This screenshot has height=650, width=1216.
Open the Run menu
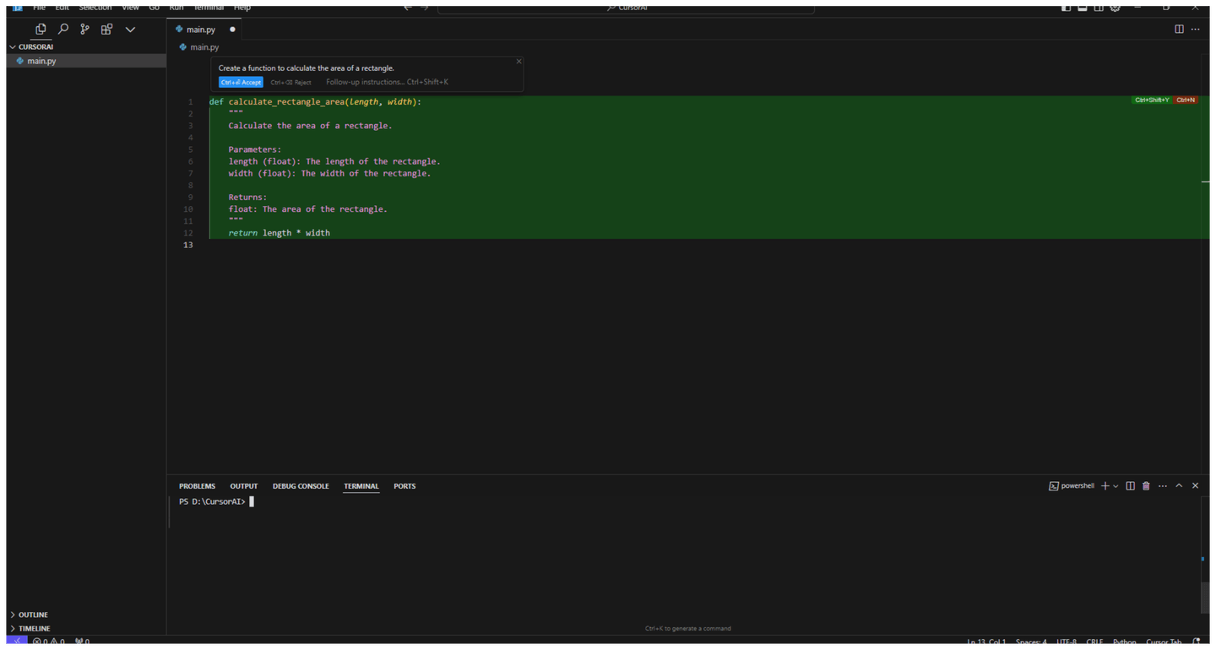pyautogui.click(x=176, y=7)
